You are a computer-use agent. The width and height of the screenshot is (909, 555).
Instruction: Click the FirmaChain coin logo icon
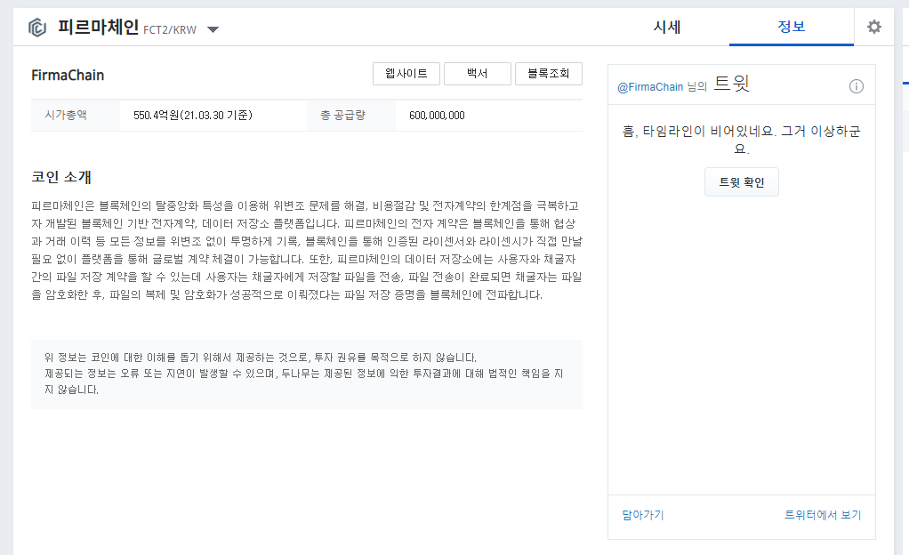(x=37, y=28)
